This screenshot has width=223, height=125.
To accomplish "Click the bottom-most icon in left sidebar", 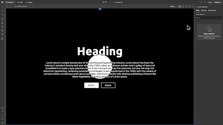I will 2,123.
